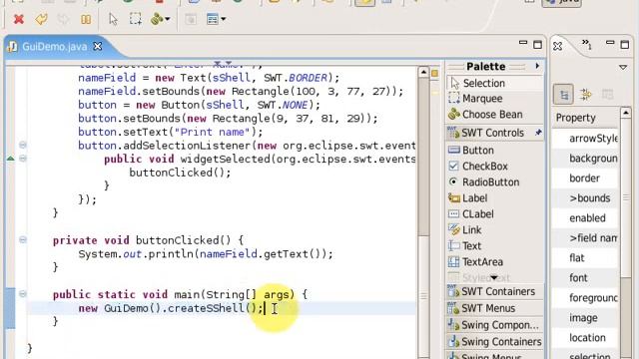Click the Choose Bean toolbar icon
Image resolution: width=639 pixels, height=359 pixels.
[157, 19]
